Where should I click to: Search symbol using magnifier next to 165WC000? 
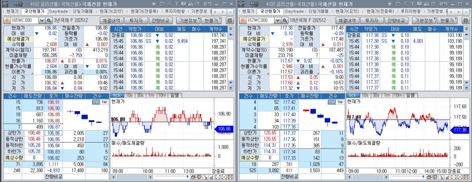pos(49,20)
